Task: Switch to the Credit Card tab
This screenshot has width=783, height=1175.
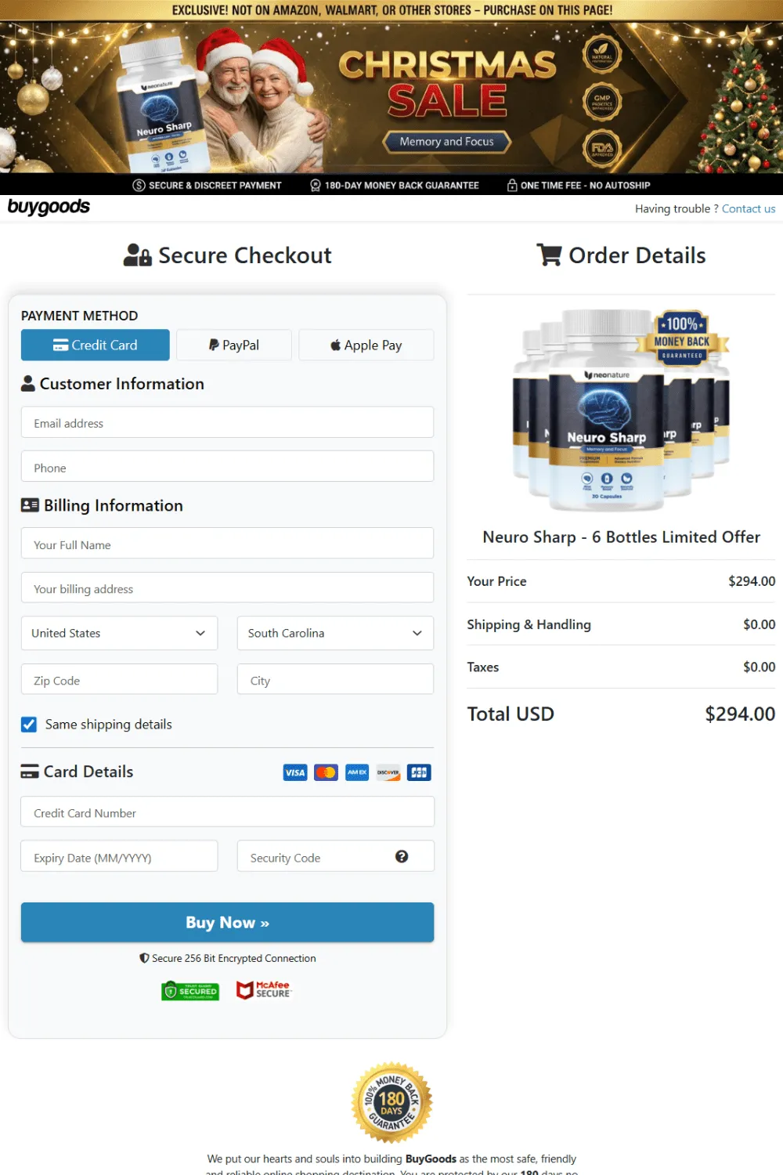Action: (95, 345)
